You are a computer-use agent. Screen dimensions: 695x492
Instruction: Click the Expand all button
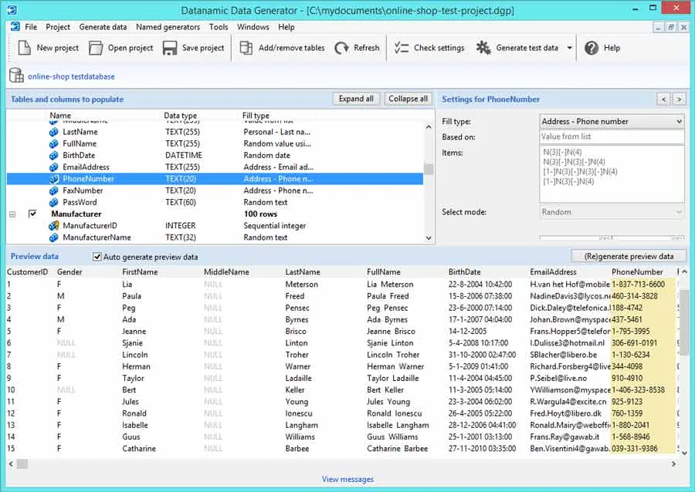coord(356,99)
